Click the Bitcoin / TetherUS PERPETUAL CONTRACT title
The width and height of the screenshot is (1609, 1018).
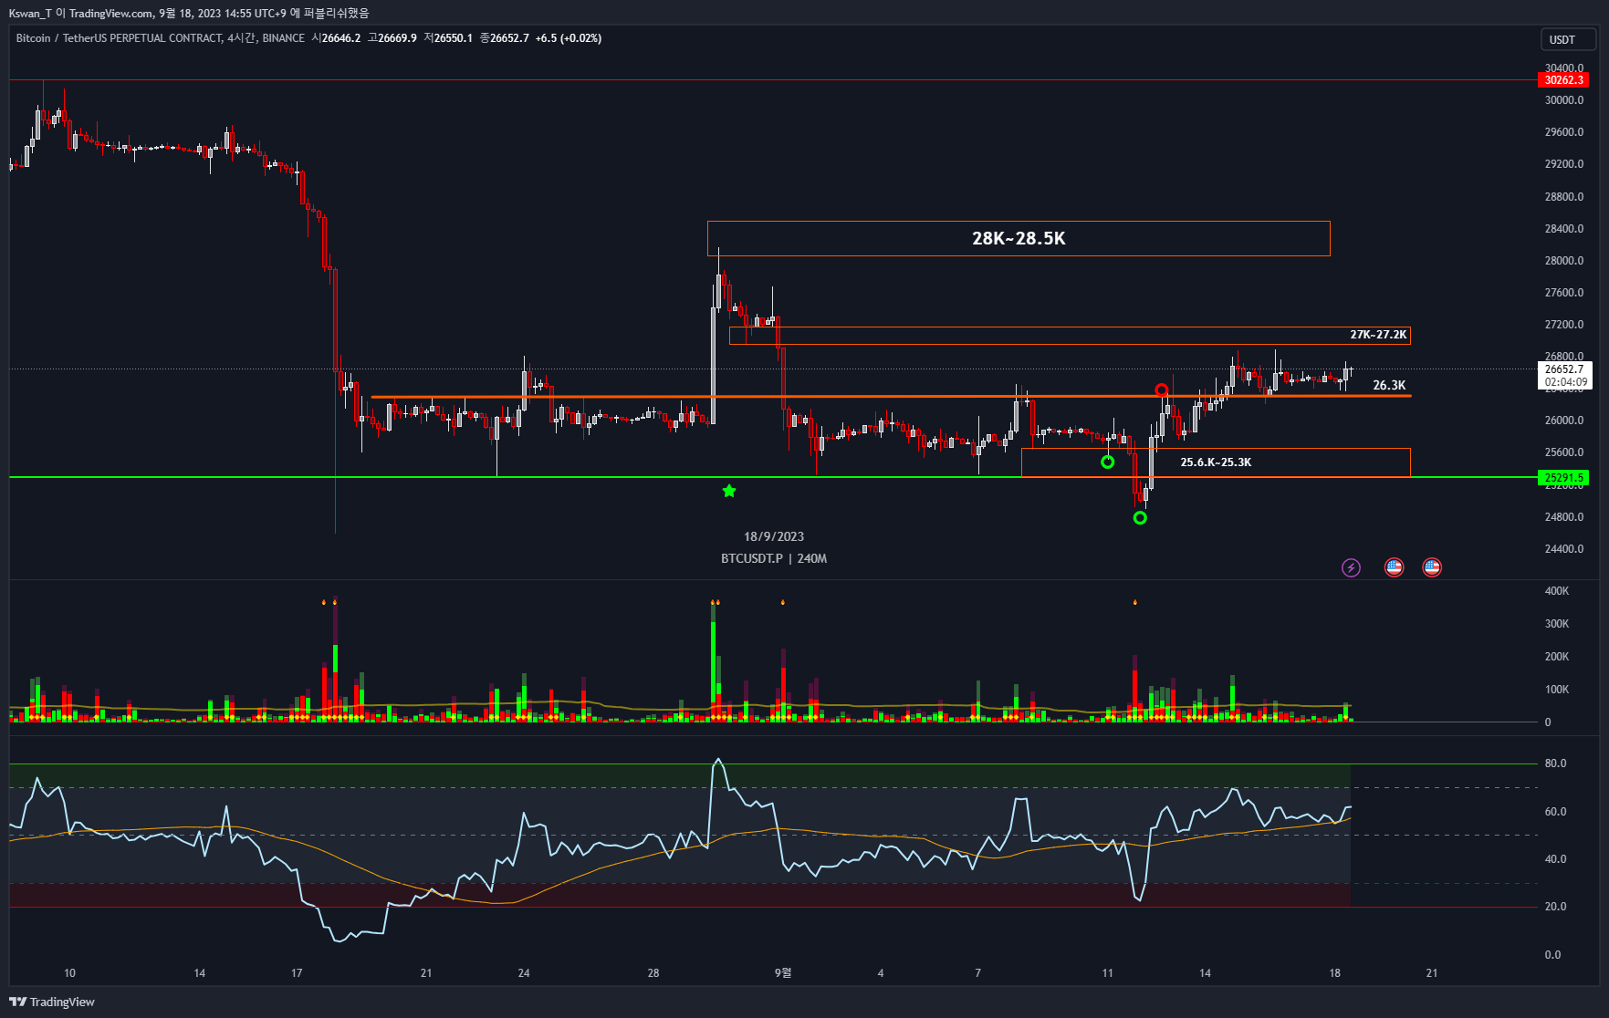tap(119, 38)
